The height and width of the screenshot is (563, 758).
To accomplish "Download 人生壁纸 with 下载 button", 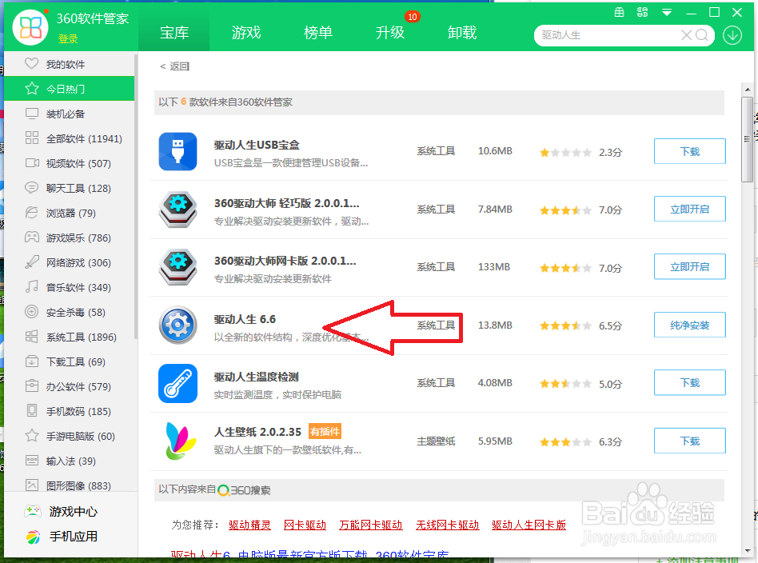I will [x=689, y=441].
